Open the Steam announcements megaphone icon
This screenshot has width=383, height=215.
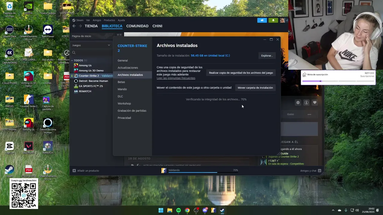[262, 20]
